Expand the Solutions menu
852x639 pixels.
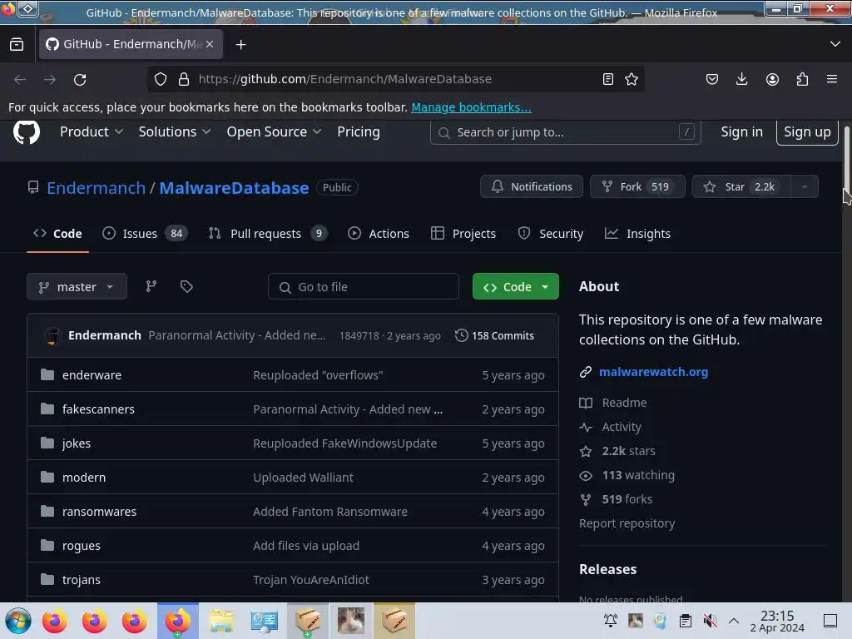(x=175, y=132)
